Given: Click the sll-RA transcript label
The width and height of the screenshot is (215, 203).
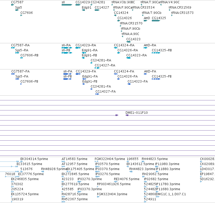Looking at the screenshot, I should pos(66,45).
